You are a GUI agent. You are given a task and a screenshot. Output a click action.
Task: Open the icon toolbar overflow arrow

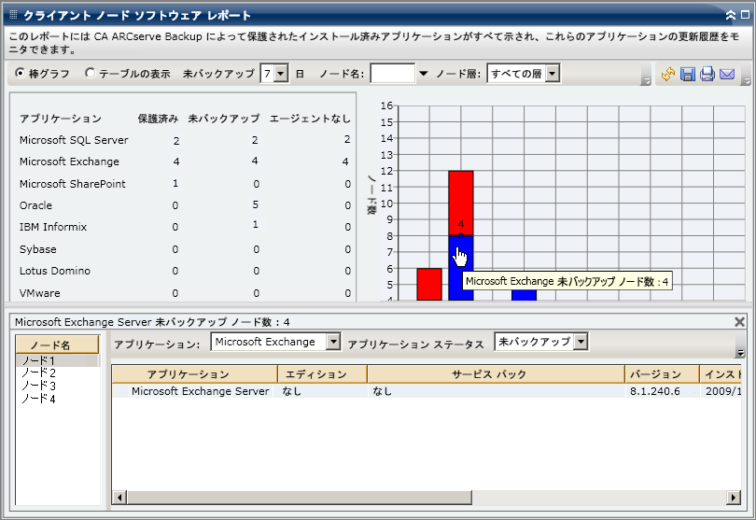point(746,81)
